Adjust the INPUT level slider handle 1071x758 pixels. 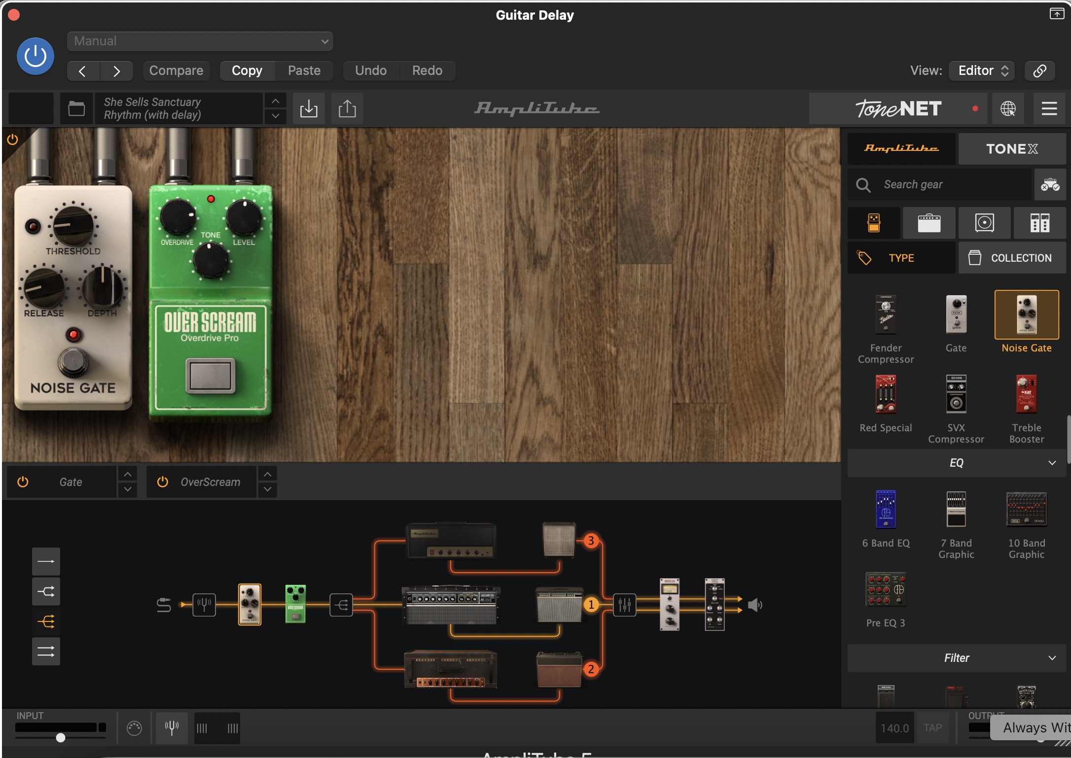[60, 738]
